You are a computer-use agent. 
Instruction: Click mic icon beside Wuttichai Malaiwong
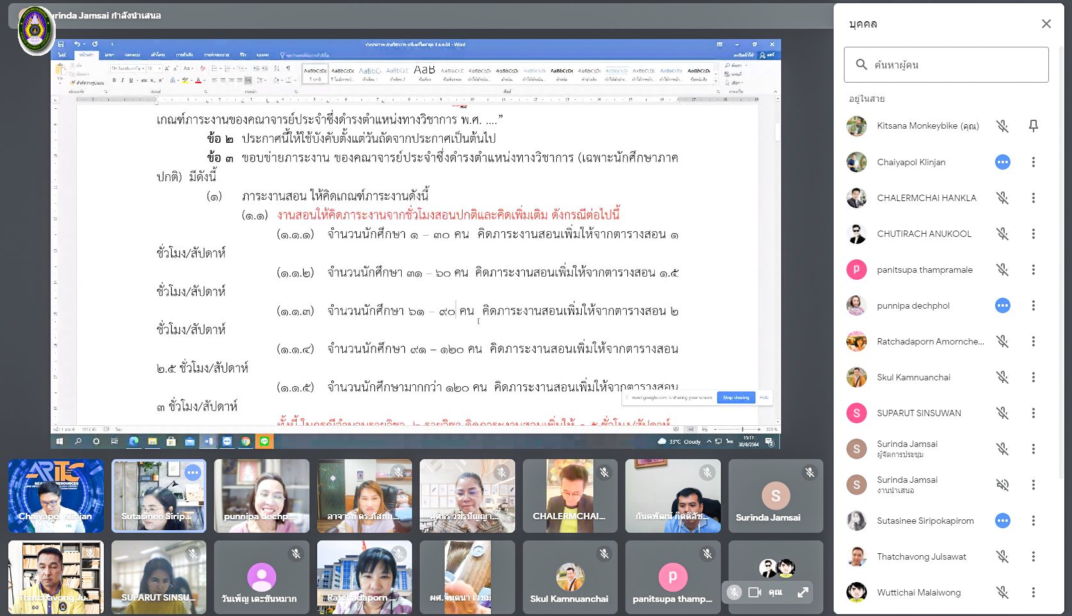(x=1002, y=592)
